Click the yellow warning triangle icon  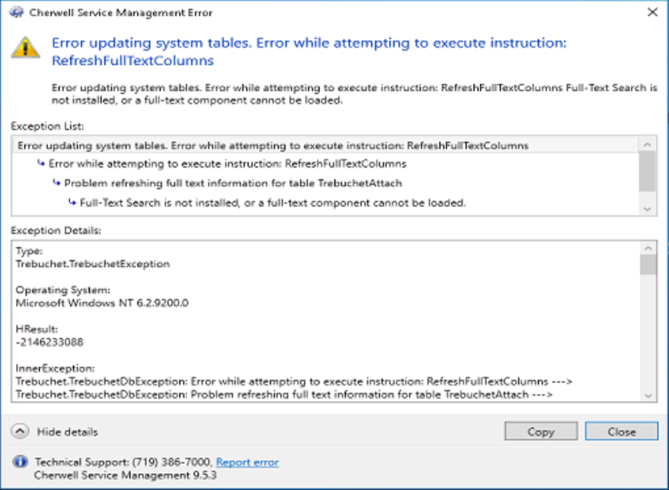click(x=25, y=47)
